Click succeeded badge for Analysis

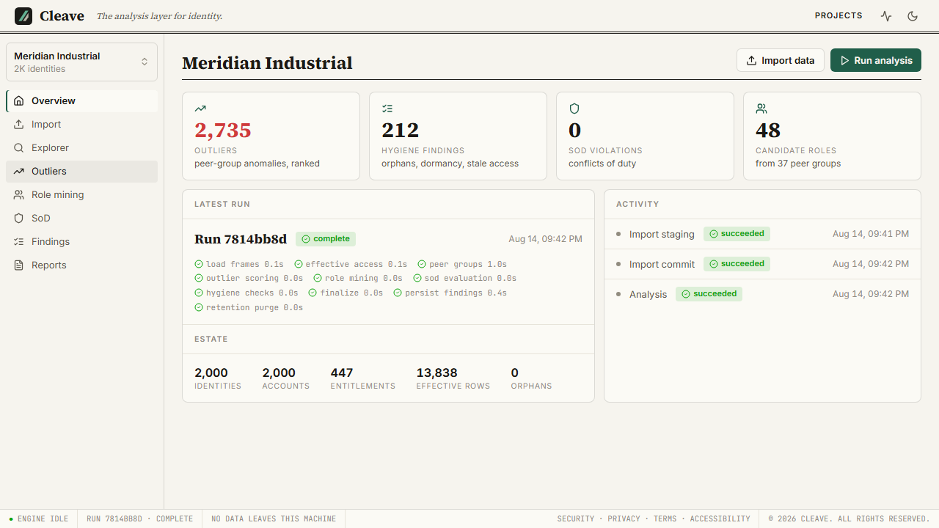pos(709,294)
